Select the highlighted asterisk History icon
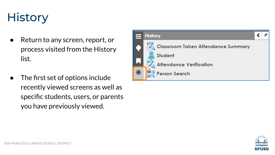 (139, 73)
